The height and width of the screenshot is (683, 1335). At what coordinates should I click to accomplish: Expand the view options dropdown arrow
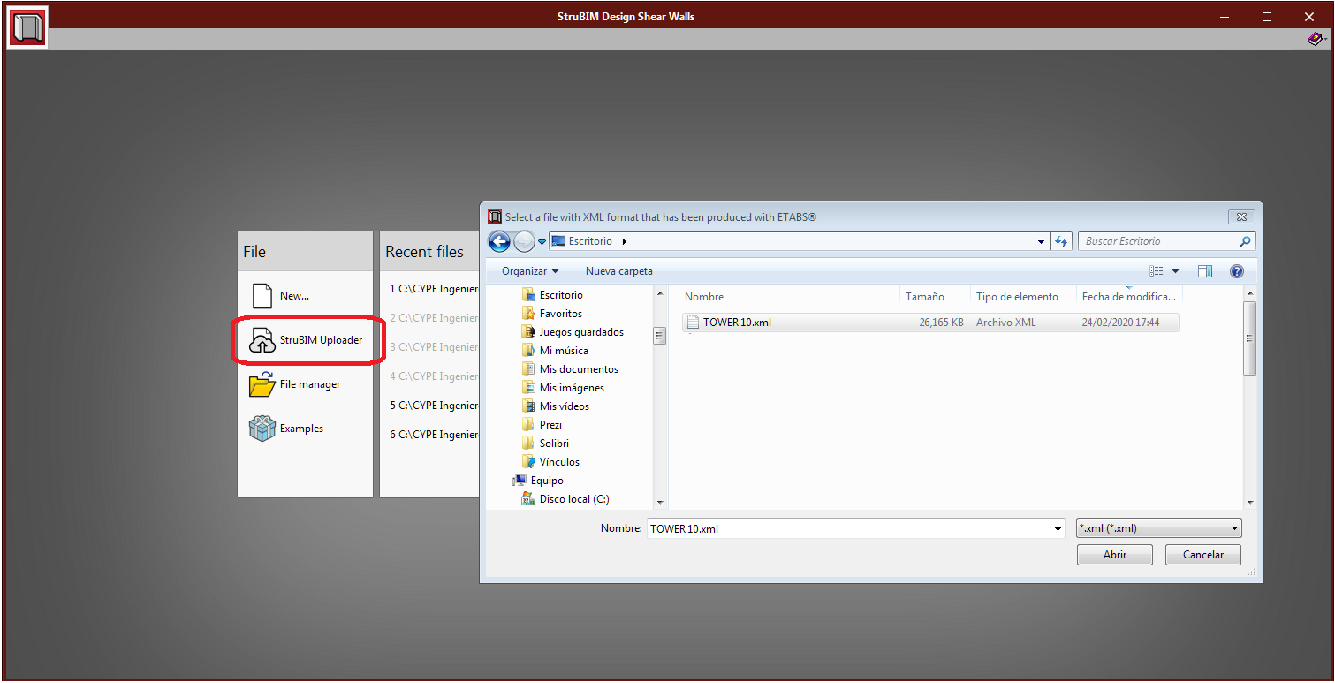point(1175,271)
